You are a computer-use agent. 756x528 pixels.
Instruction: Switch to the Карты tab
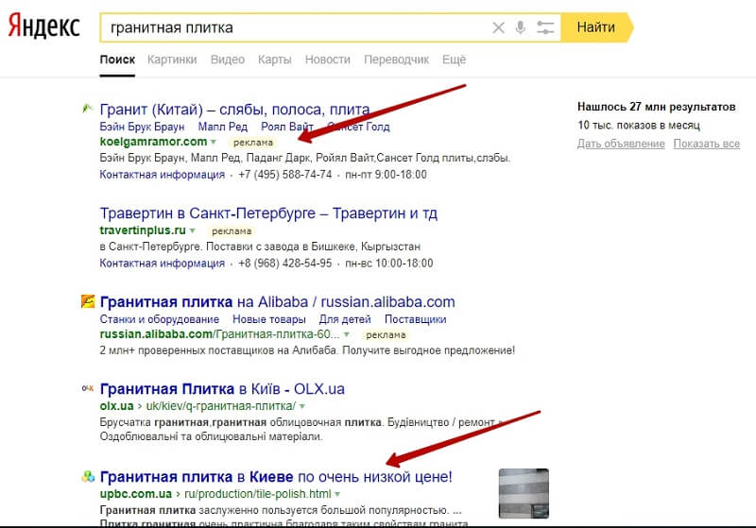tap(274, 60)
